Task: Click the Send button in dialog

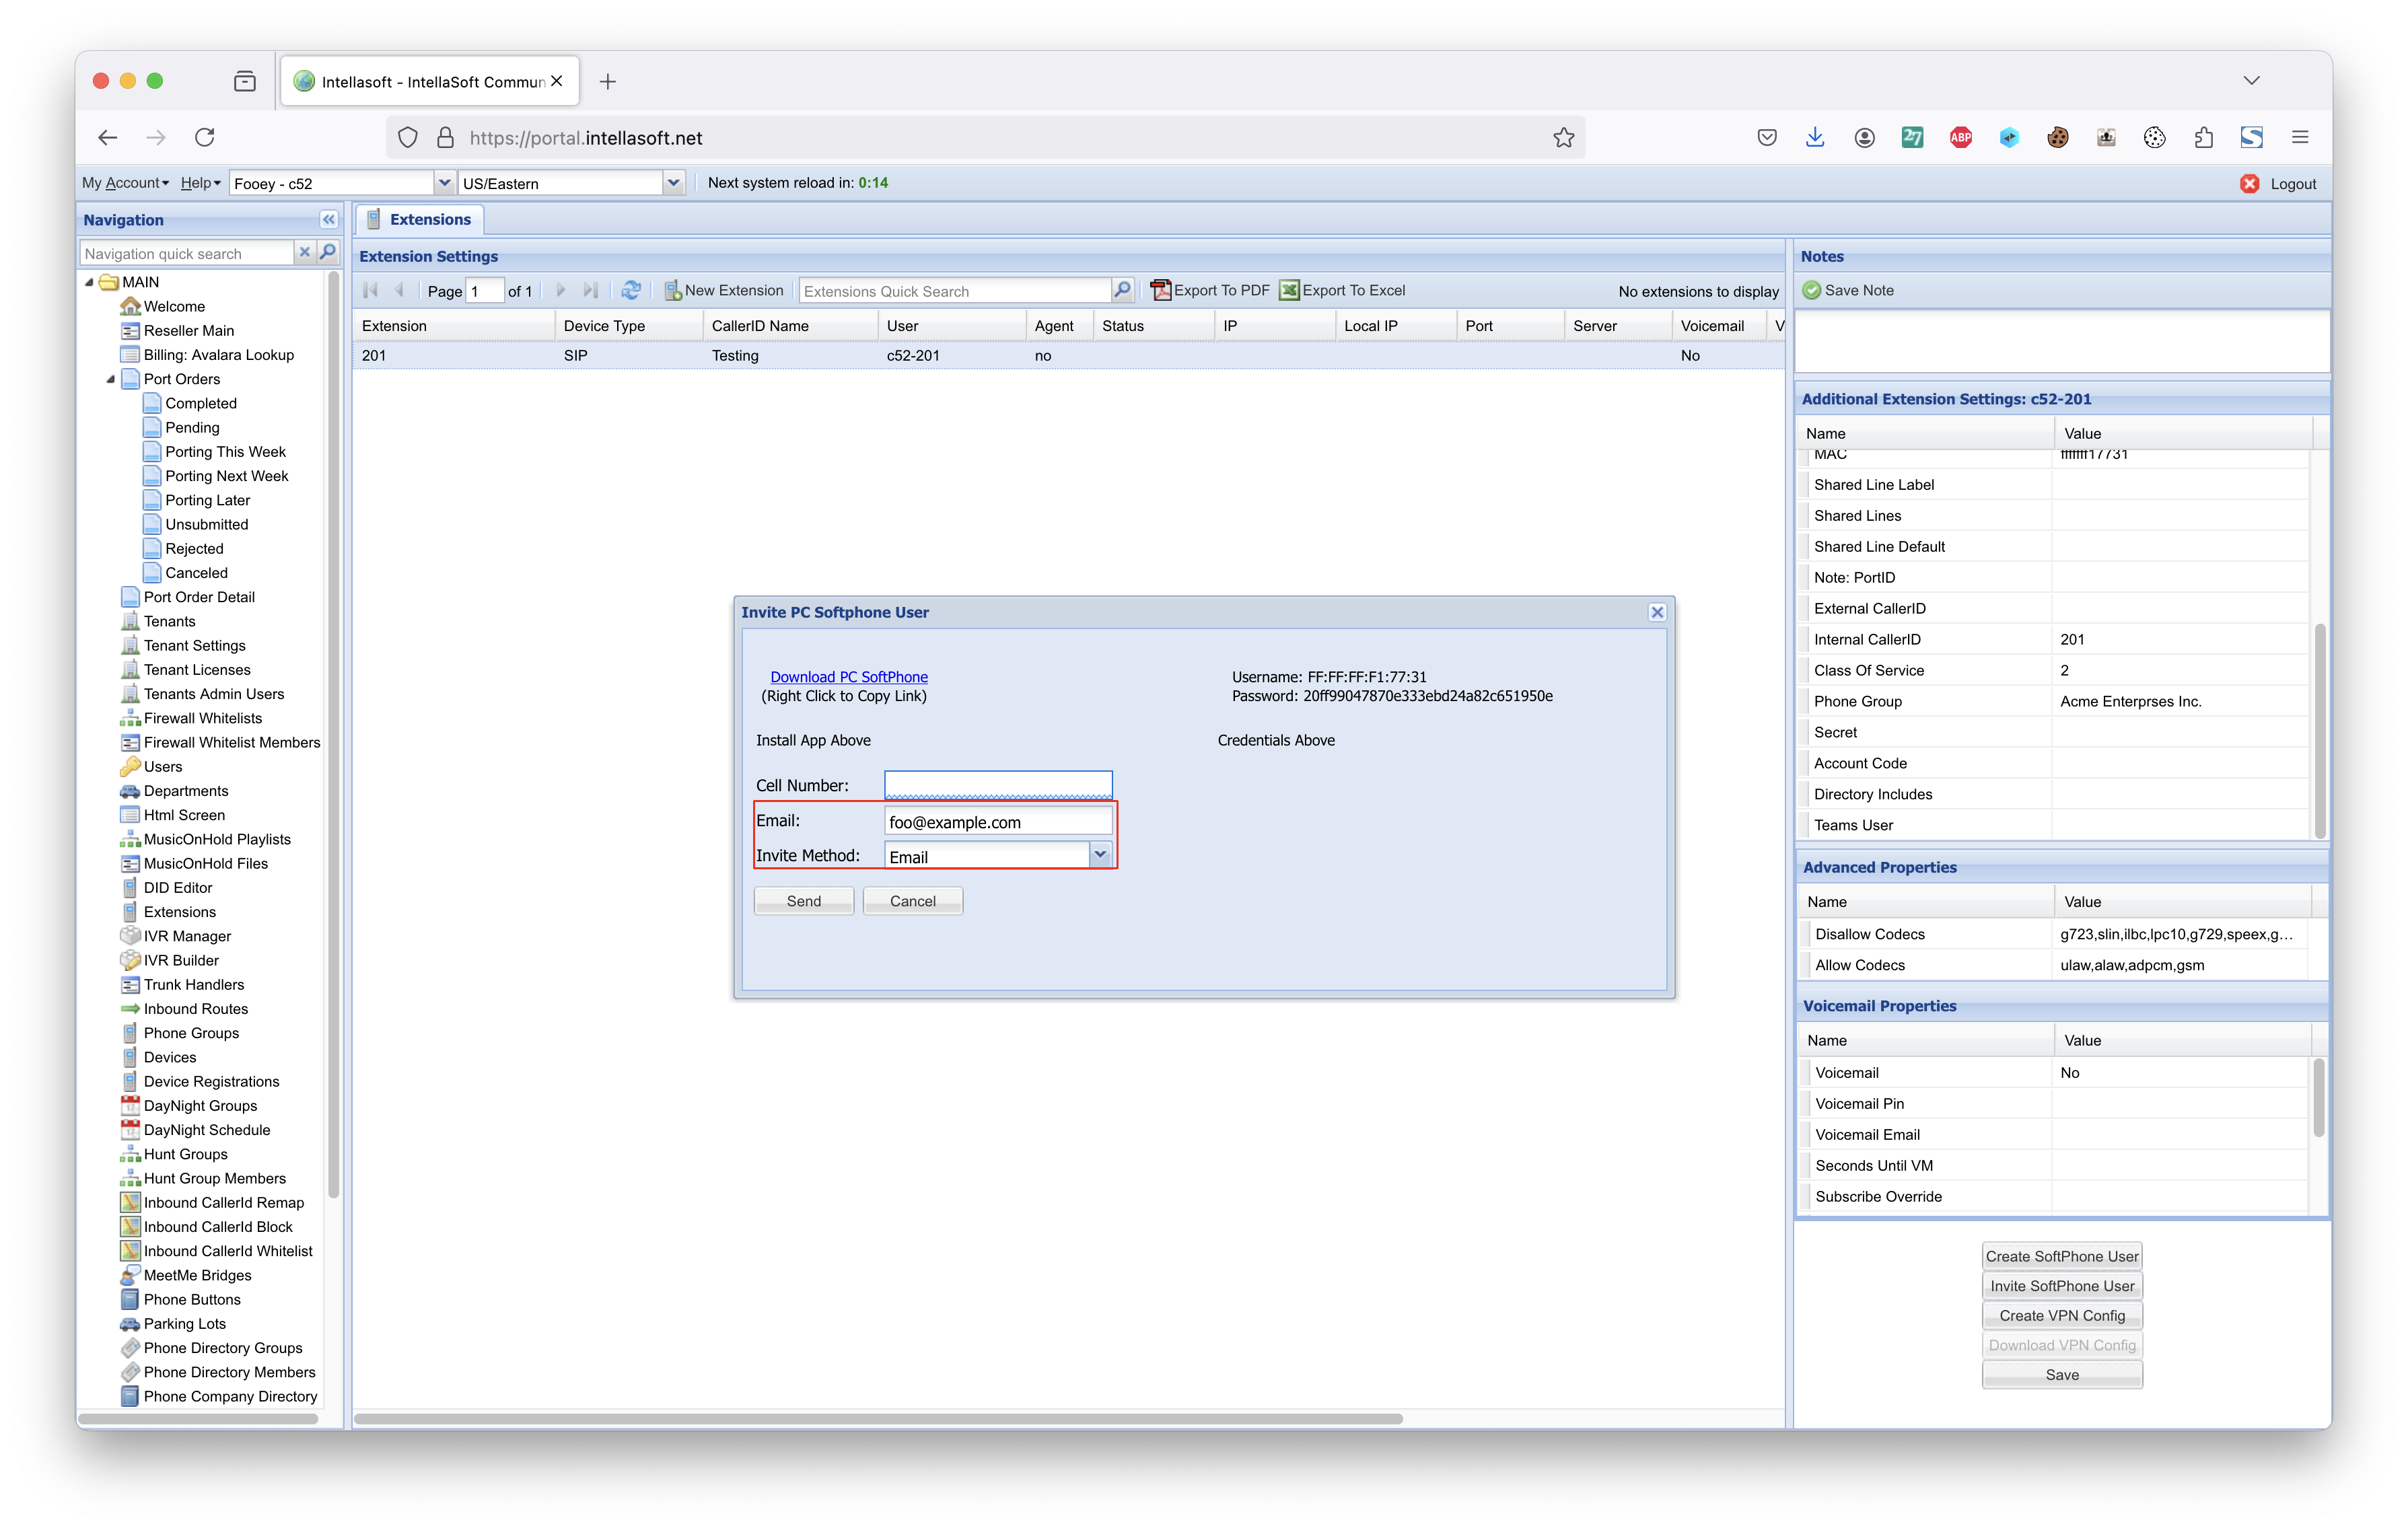Action: tap(803, 901)
